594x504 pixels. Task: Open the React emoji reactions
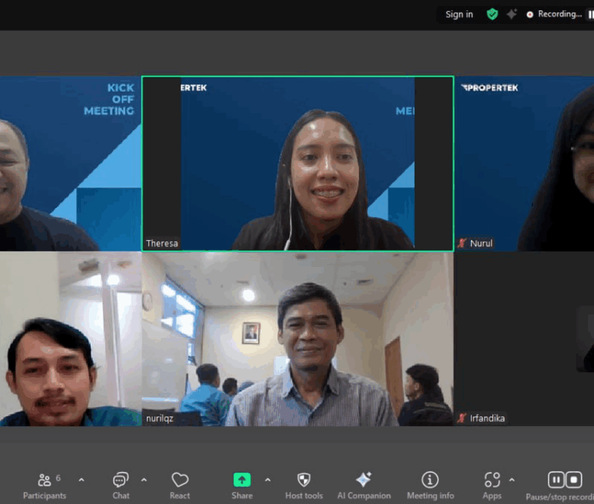[180, 485]
